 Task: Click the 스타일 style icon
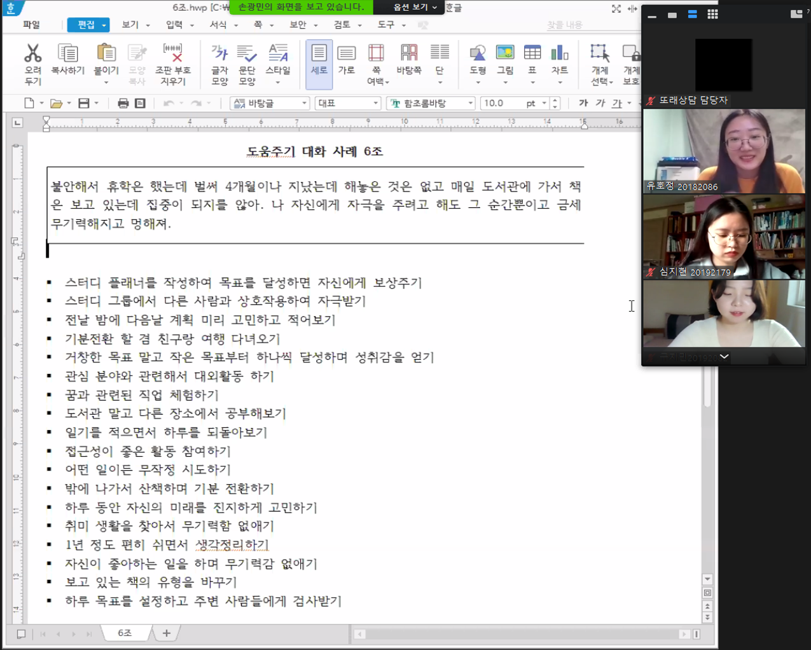point(278,53)
